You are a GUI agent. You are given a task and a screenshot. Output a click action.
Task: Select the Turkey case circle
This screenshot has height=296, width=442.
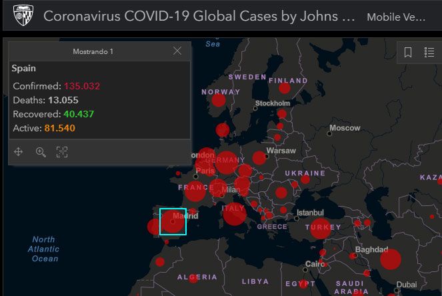click(x=321, y=229)
